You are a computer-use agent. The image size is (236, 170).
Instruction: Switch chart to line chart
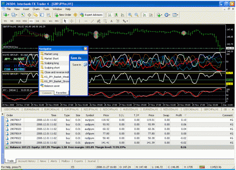(x=122, y=15)
